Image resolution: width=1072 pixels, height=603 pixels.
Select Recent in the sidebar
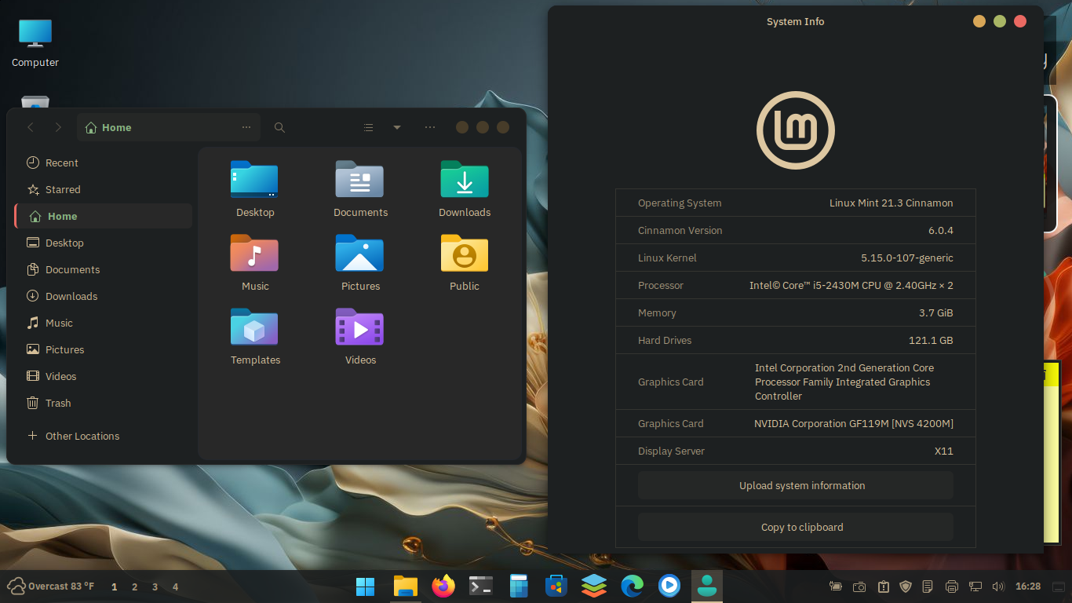[x=104, y=163]
